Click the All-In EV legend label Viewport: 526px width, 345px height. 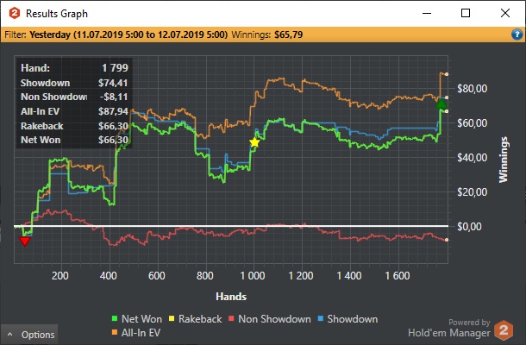141,333
